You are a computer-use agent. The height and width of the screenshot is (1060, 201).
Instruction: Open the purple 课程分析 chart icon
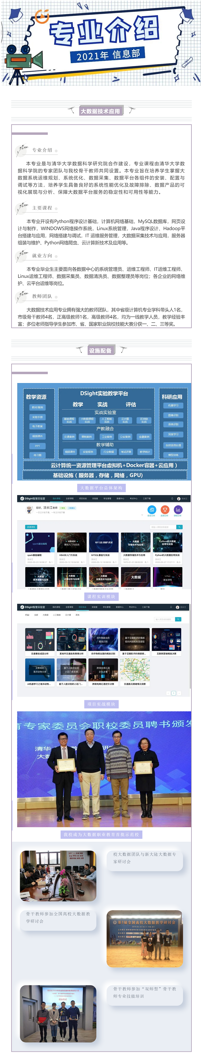[x=178, y=509]
